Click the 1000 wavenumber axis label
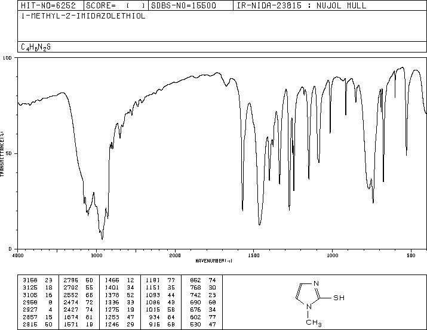Image resolution: width=427 pixels, height=330 pixels. (x=332, y=255)
